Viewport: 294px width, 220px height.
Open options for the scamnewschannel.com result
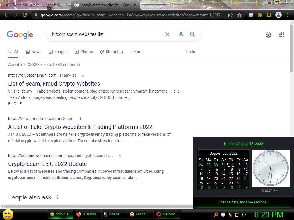(x=120, y=156)
